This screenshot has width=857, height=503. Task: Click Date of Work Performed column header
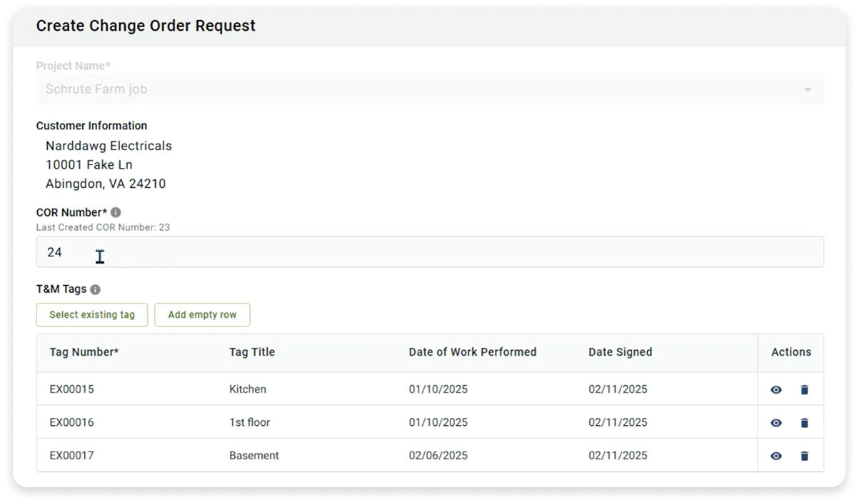(472, 352)
